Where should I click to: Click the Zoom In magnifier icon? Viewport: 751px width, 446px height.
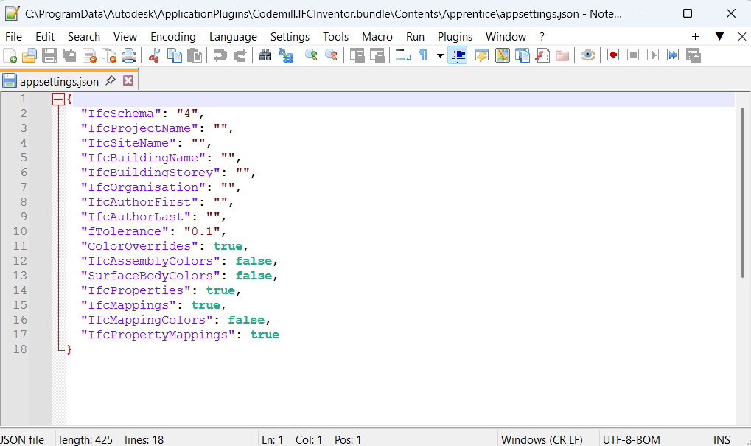(x=311, y=55)
